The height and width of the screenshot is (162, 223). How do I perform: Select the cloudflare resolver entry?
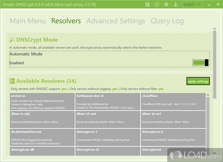(x=173, y=101)
